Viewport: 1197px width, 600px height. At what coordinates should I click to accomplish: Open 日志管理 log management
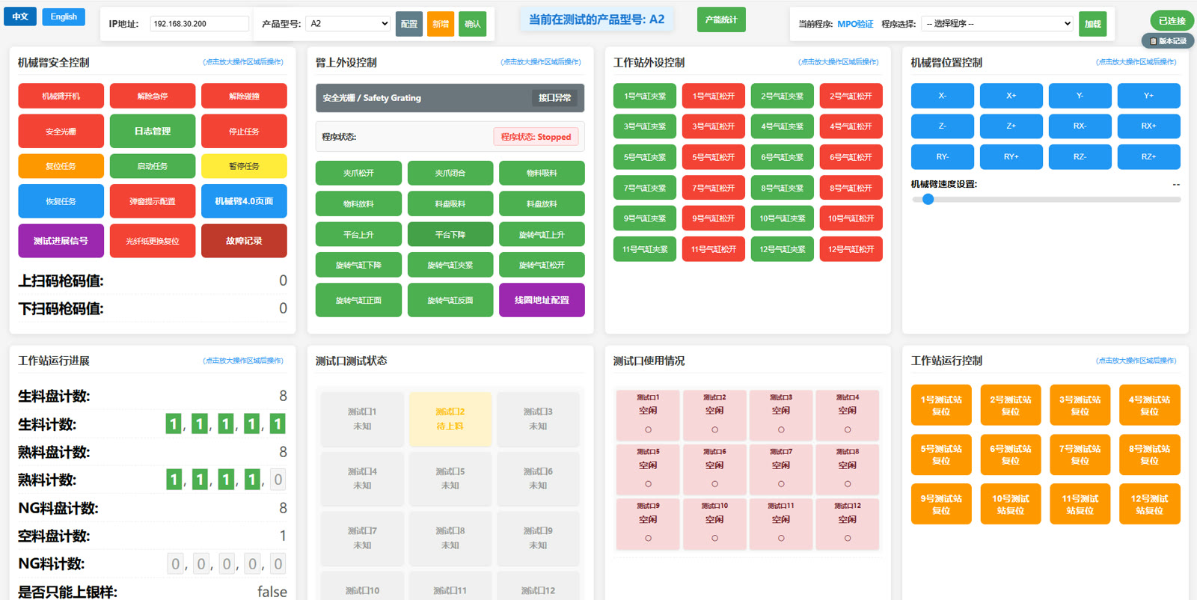click(x=153, y=131)
